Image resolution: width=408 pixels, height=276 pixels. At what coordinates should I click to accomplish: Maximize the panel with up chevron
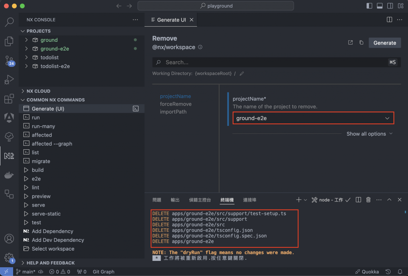coord(389,200)
